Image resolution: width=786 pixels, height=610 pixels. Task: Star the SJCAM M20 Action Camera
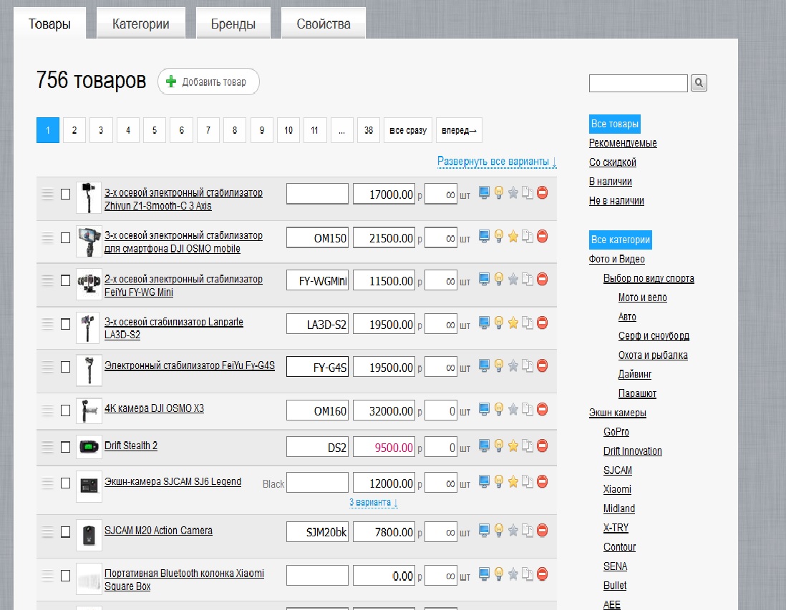[x=513, y=531]
